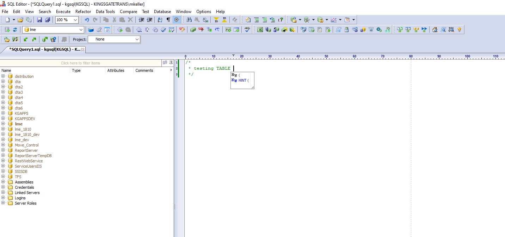Cut selection with the scissors icon
Viewport: 505px width, 237px height.
(114, 20)
